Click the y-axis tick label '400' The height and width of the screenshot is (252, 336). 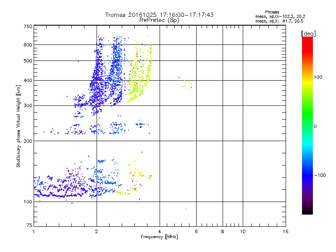point(28,80)
